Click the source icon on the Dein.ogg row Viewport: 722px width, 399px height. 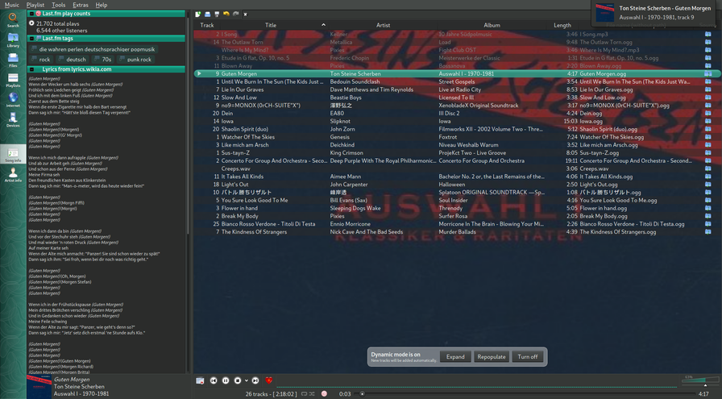click(707, 114)
